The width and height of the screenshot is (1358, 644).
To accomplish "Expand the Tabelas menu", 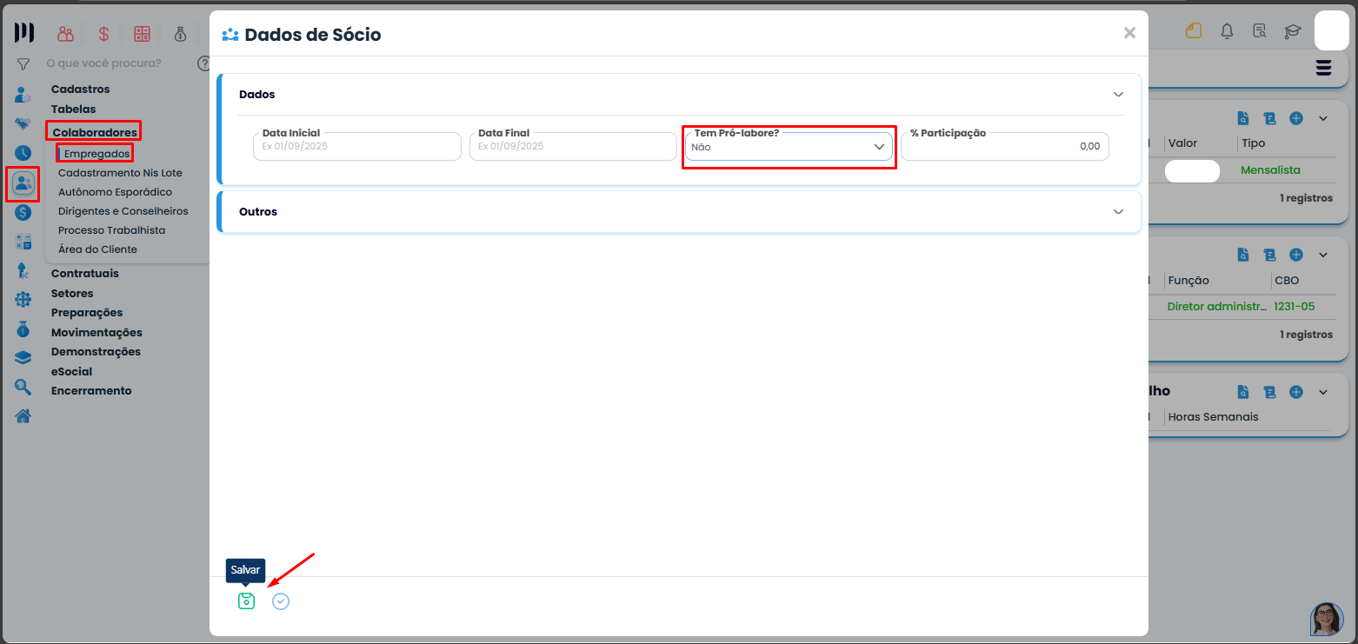I will tap(74, 109).
